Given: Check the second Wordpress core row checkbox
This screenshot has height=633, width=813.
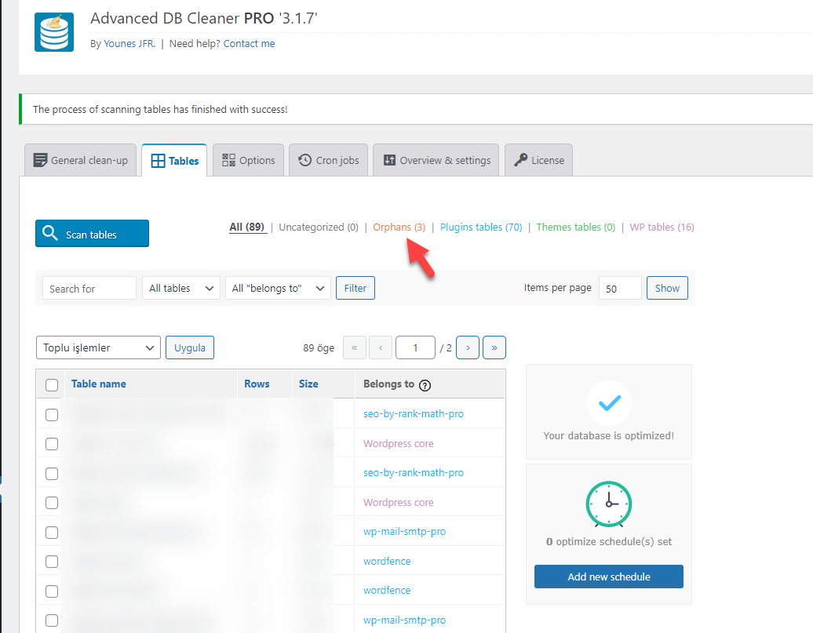Looking at the screenshot, I should click(52, 502).
